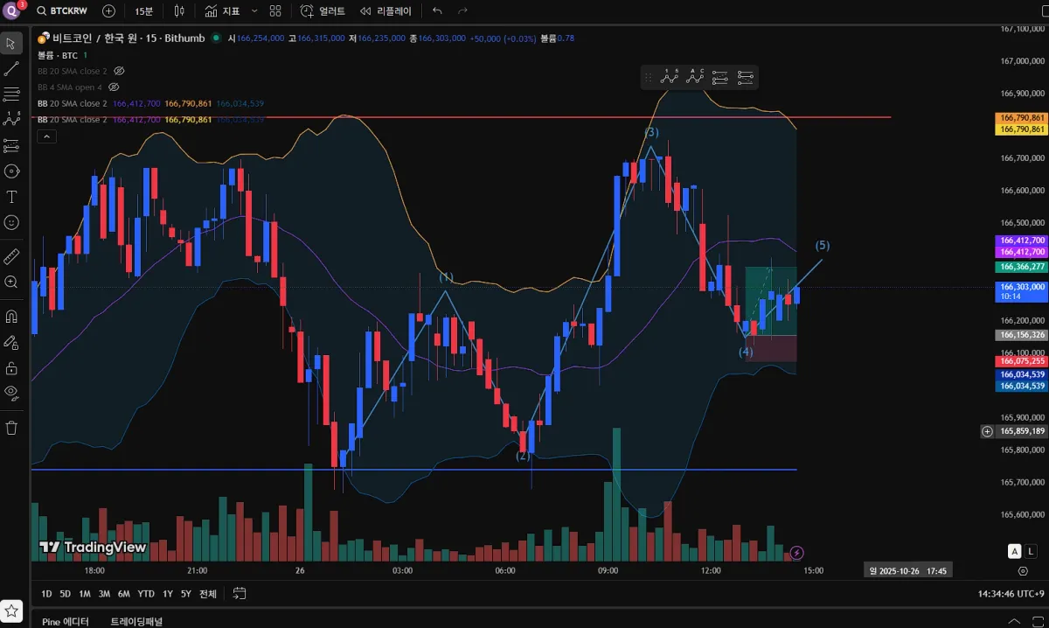Open the 트레이딩패널 tab

coord(135,621)
